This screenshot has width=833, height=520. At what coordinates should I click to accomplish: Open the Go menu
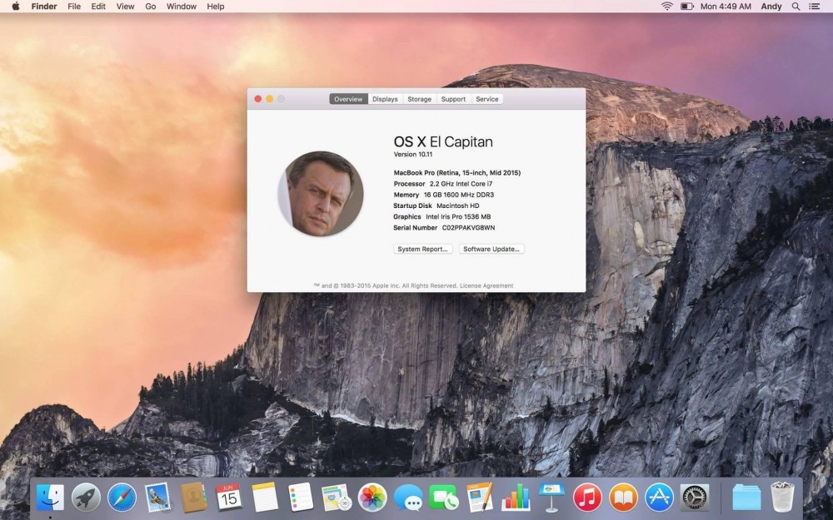tap(151, 7)
